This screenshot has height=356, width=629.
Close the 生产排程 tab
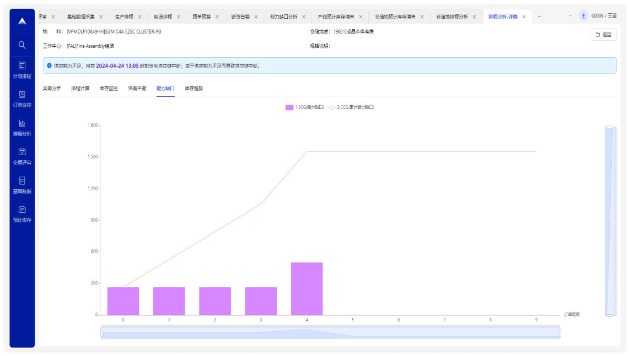point(139,17)
